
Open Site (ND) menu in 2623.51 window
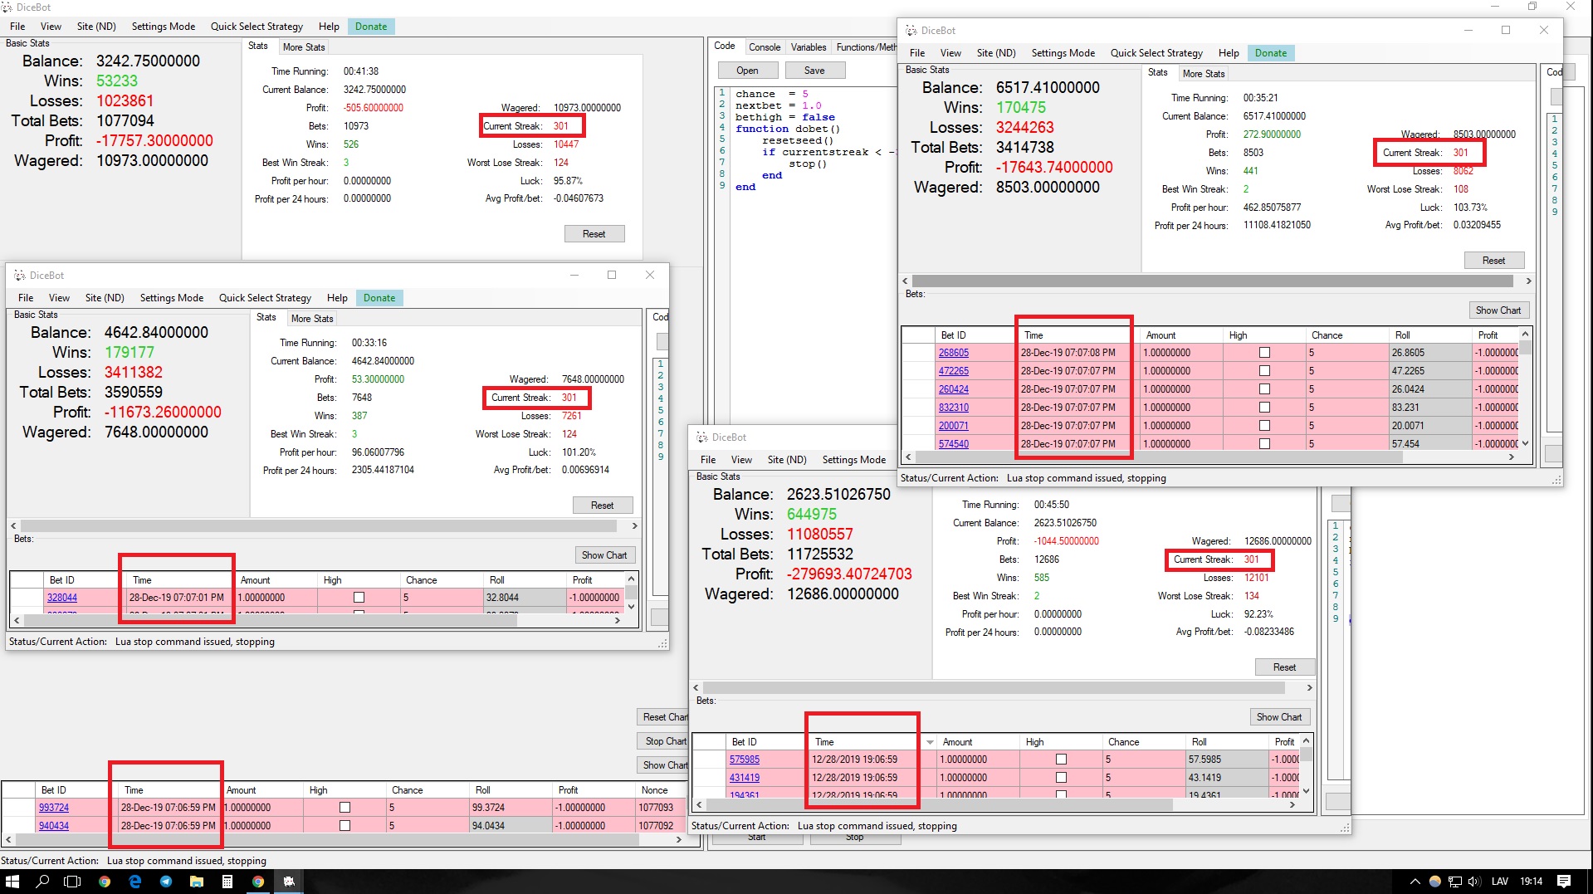pyautogui.click(x=787, y=460)
